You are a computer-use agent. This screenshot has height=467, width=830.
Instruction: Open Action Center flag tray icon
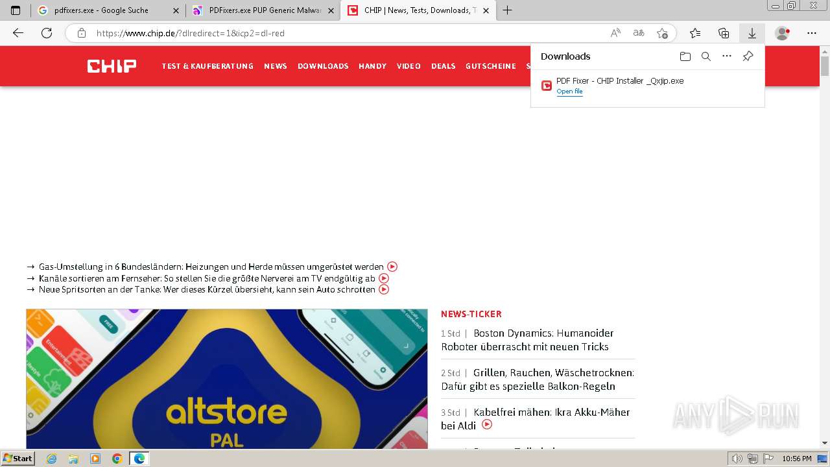(x=768, y=459)
